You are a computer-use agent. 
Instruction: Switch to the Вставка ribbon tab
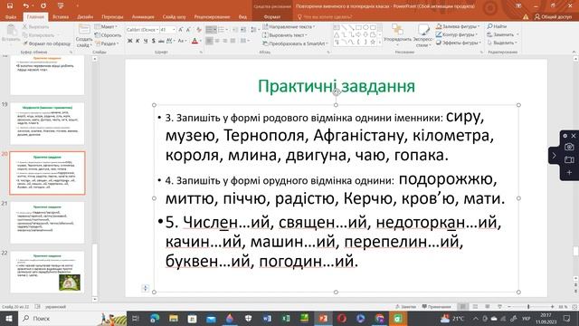pos(61,16)
